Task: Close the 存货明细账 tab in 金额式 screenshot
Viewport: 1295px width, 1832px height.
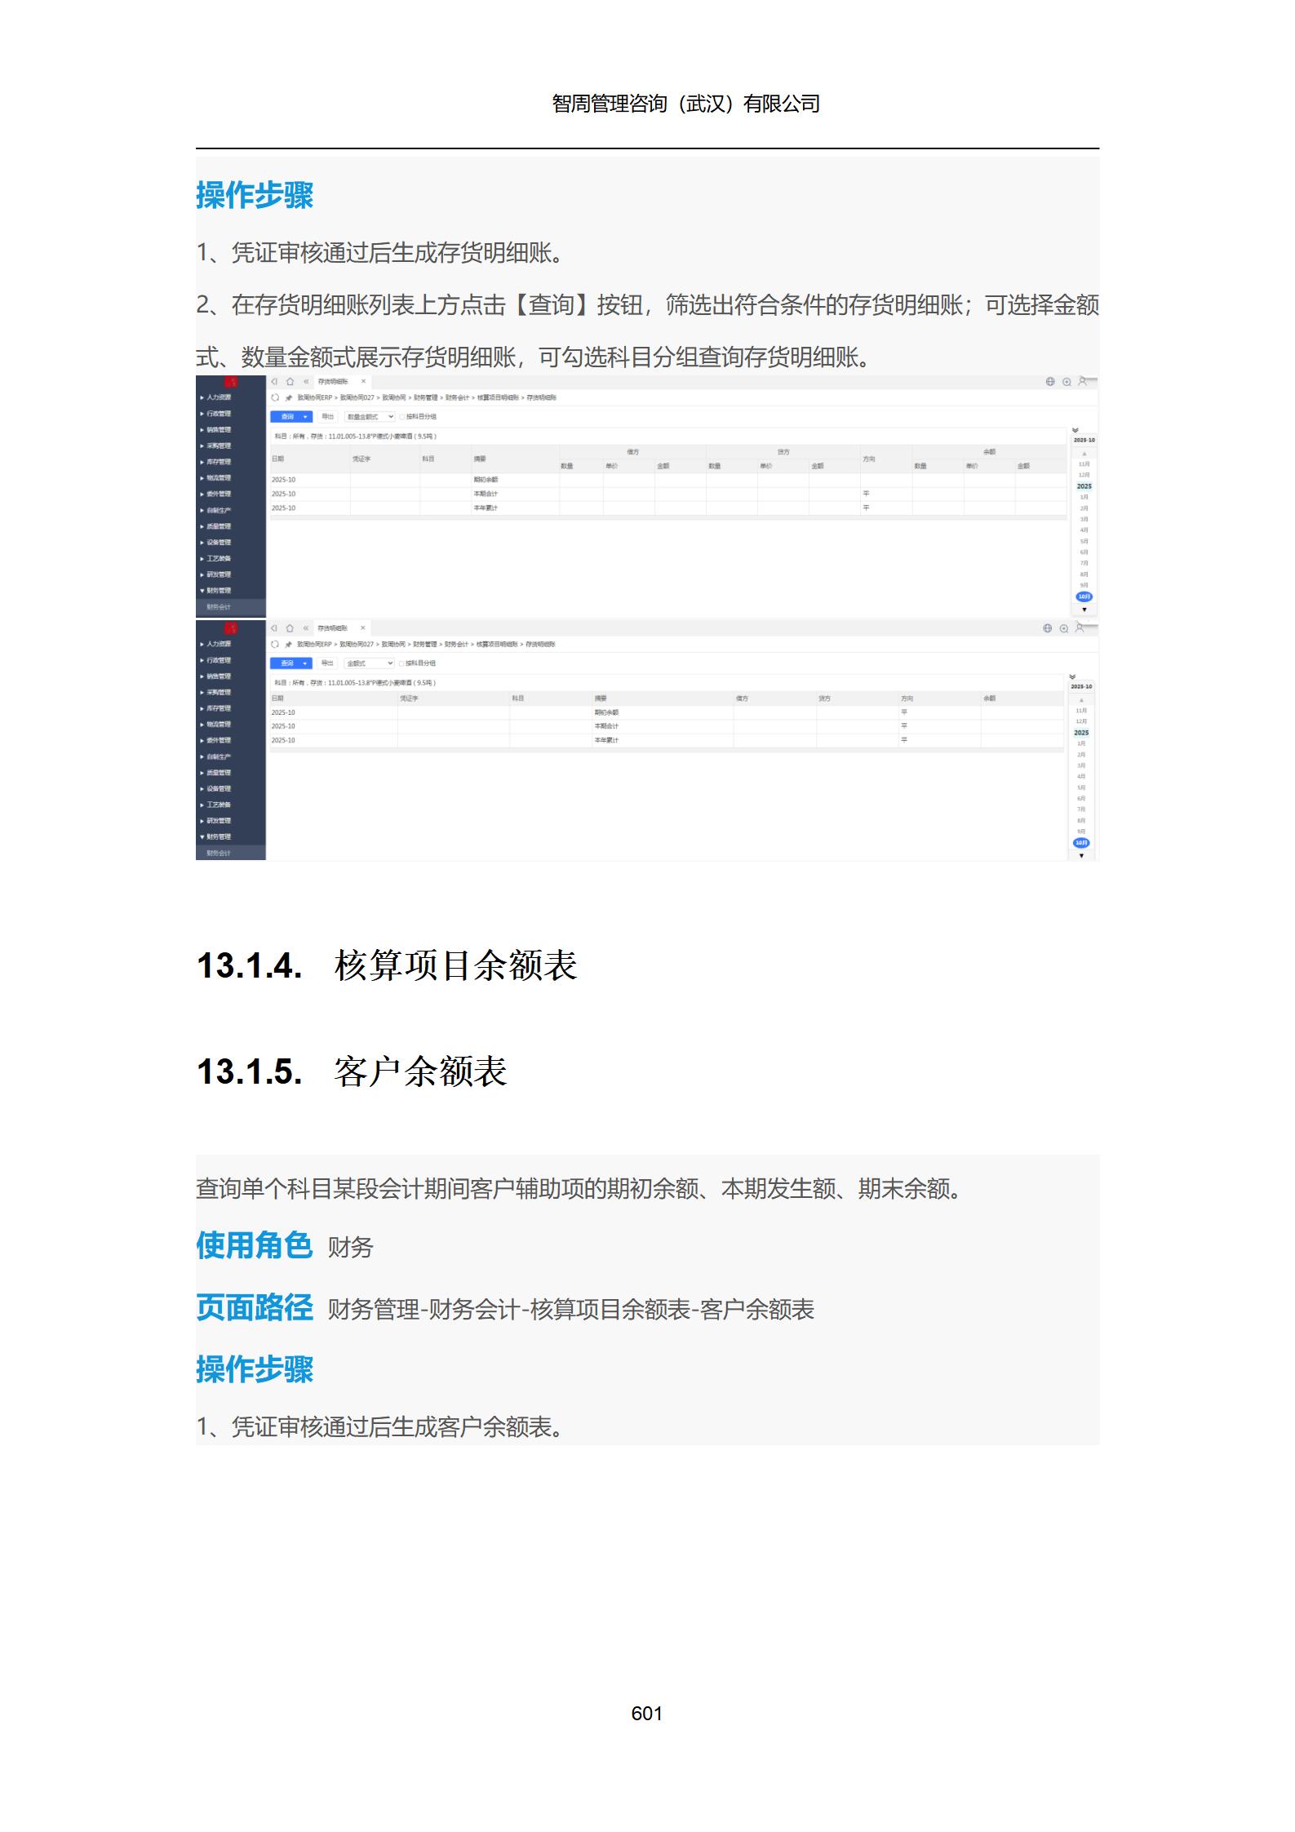Action: pyautogui.click(x=363, y=628)
